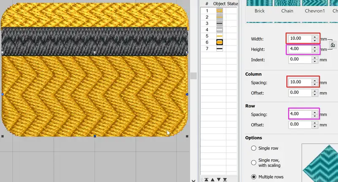Click move object up one arrow
This screenshot has height=182, width=338.
click(213, 180)
